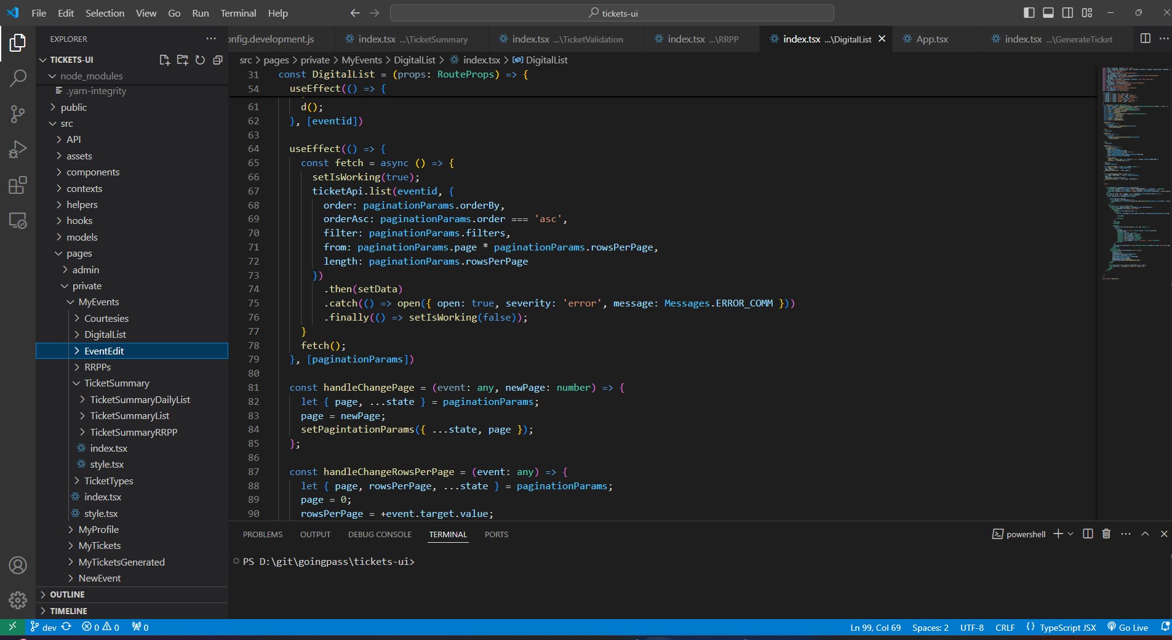
Task: Open Run and Debug view
Action: pyautogui.click(x=18, y=150)
